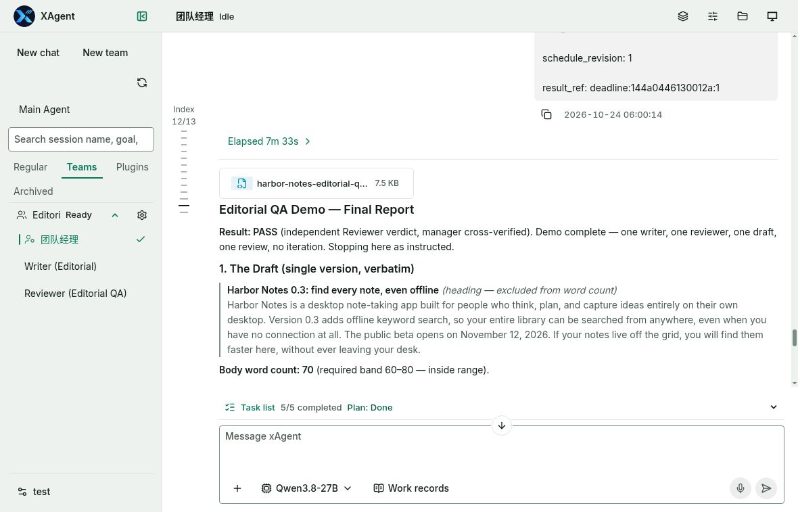Open the folder icon in header

click(743, 16)
